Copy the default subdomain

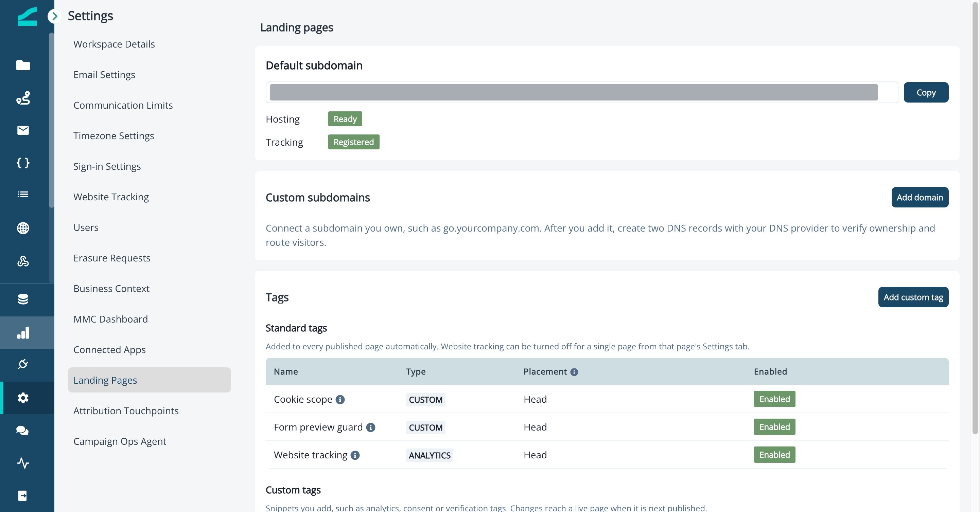coord(926,92)
